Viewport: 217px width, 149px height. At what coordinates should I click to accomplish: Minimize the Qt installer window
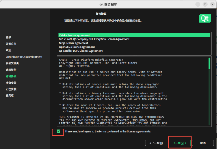(x=198, y=4)
